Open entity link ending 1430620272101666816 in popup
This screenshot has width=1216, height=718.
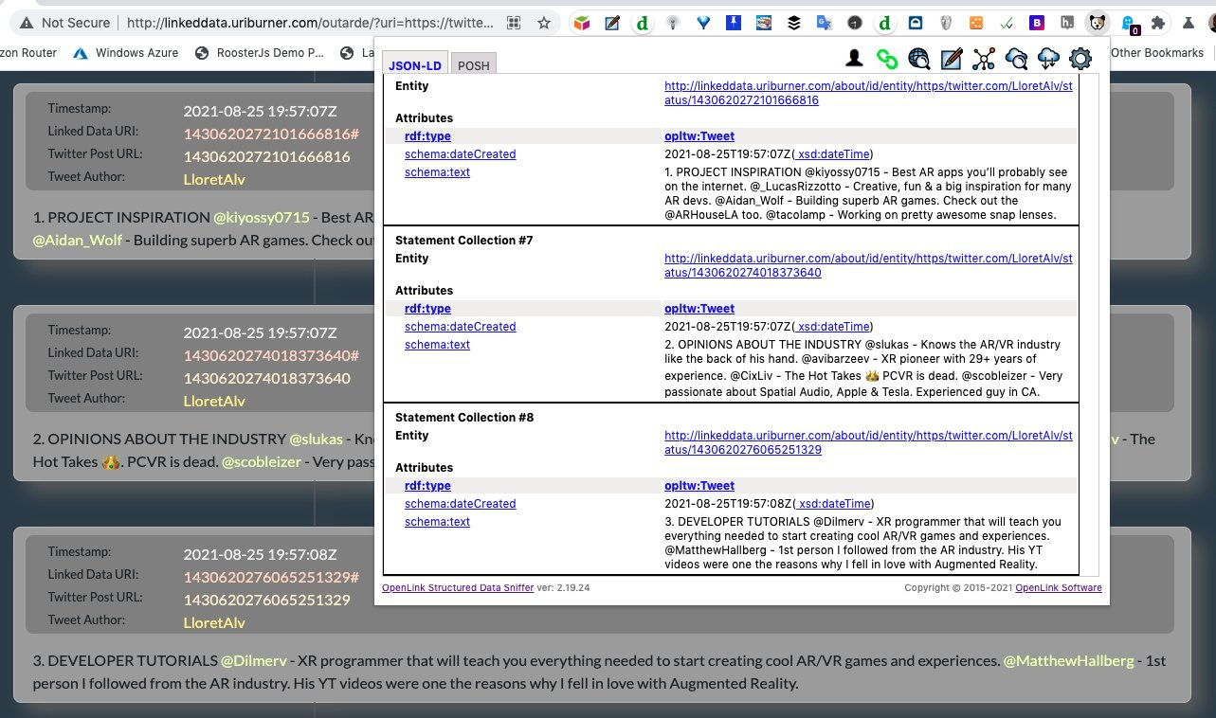[868, 93]
